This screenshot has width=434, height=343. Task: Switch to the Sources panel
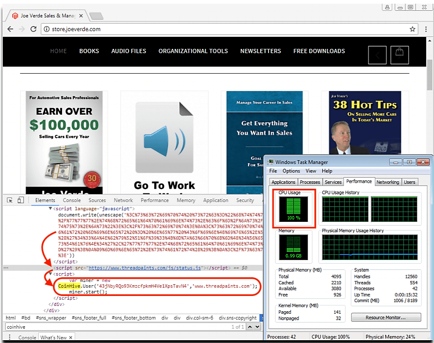click(97, 200)
